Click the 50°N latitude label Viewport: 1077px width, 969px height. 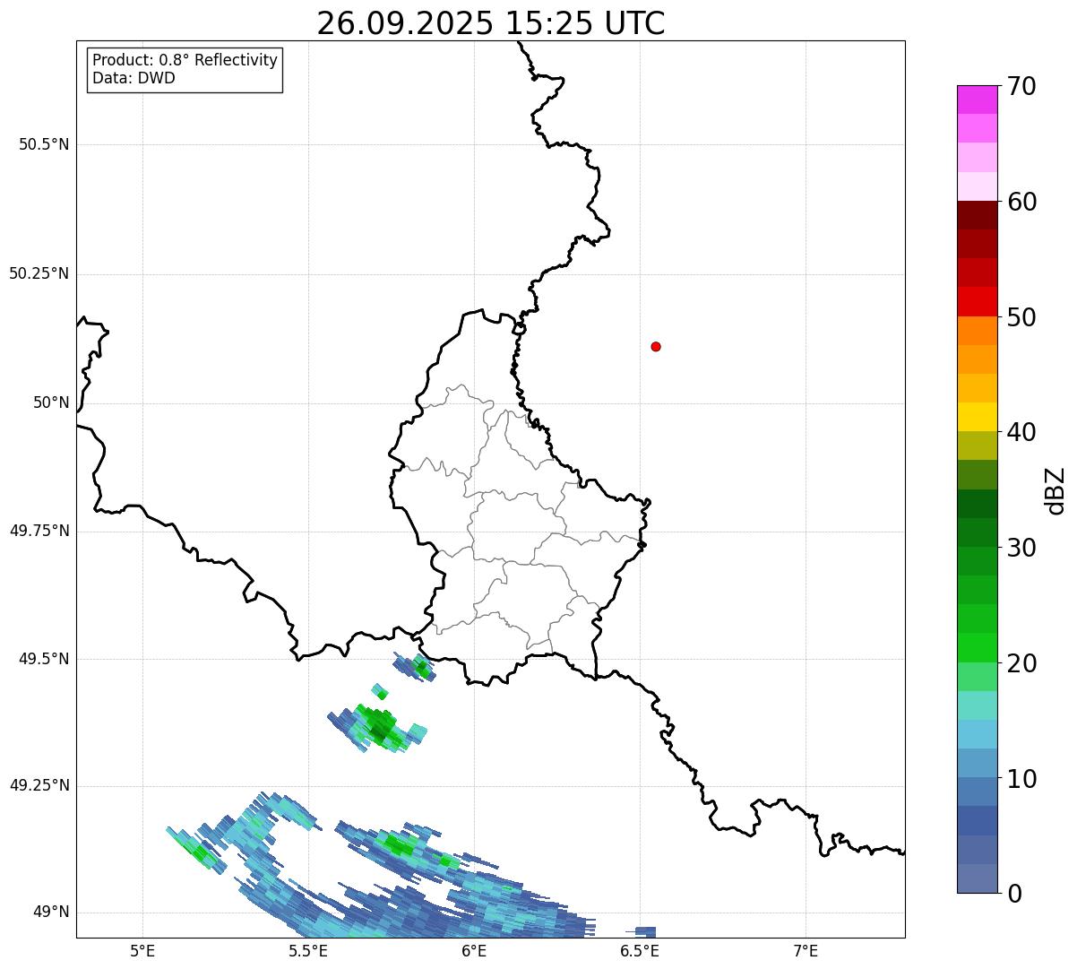(x=51, y=402)
